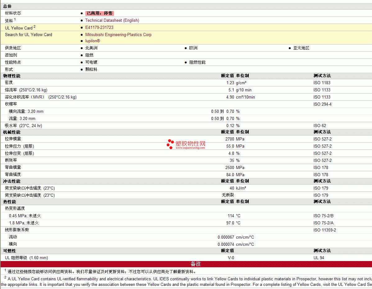This screenshot has height=289, width=372.
Task: Click the '横向流量: 3.20 mm' sub-row label
Action: tap(26, 111)
